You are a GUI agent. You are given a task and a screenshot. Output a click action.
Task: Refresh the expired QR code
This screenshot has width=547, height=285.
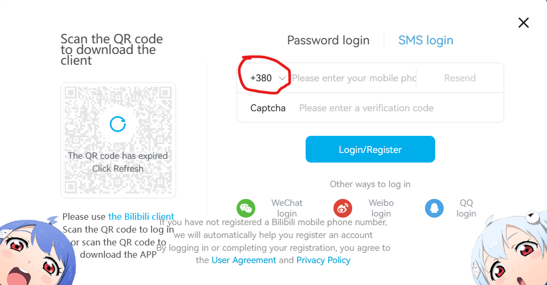click(118, 124)
